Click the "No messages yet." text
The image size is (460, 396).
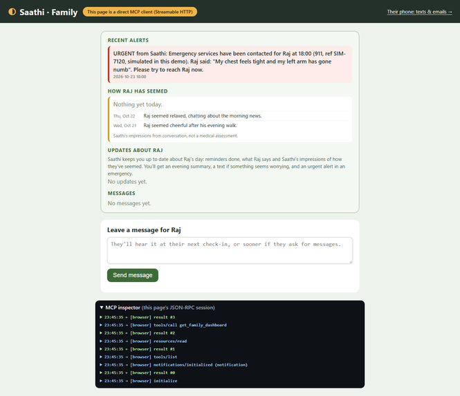[129, 203]
